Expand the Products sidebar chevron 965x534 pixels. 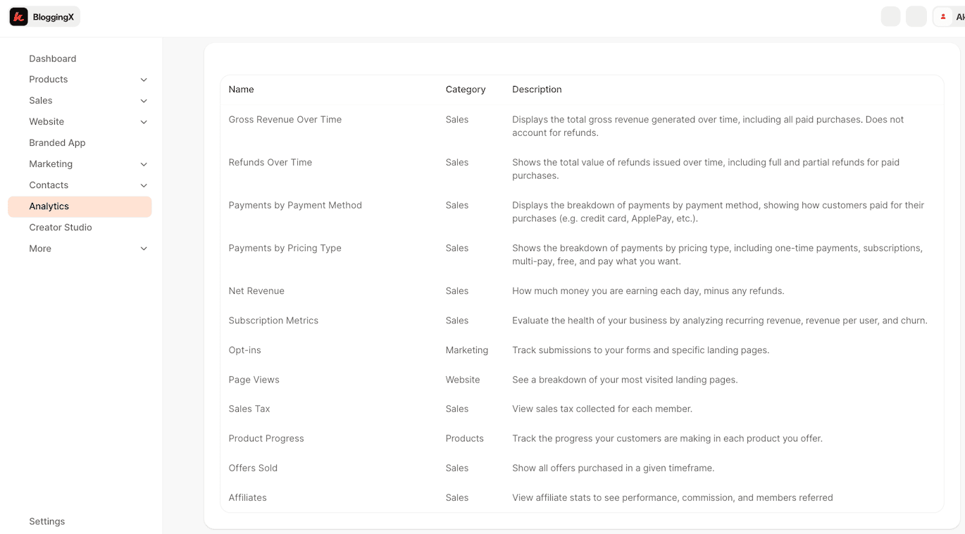tap(144, 80)
